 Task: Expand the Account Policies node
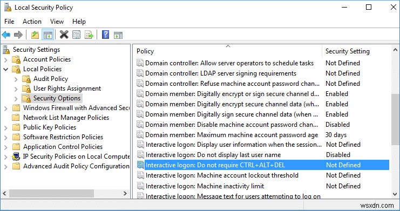[6, 60]
